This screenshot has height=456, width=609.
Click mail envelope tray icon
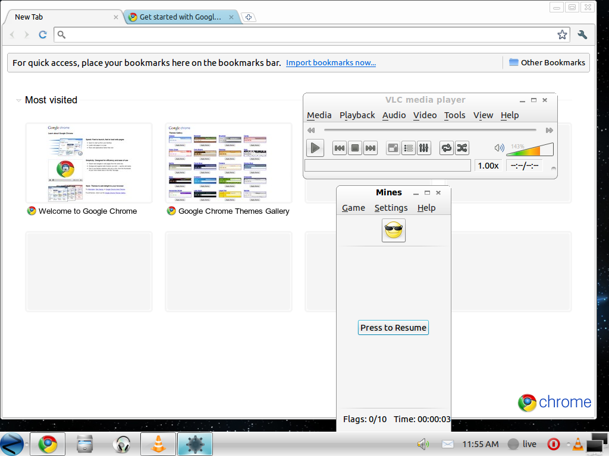click(x=447, y=444)
